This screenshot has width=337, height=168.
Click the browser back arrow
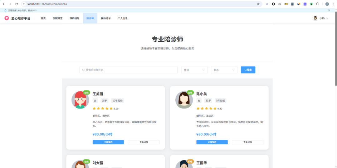4,4
